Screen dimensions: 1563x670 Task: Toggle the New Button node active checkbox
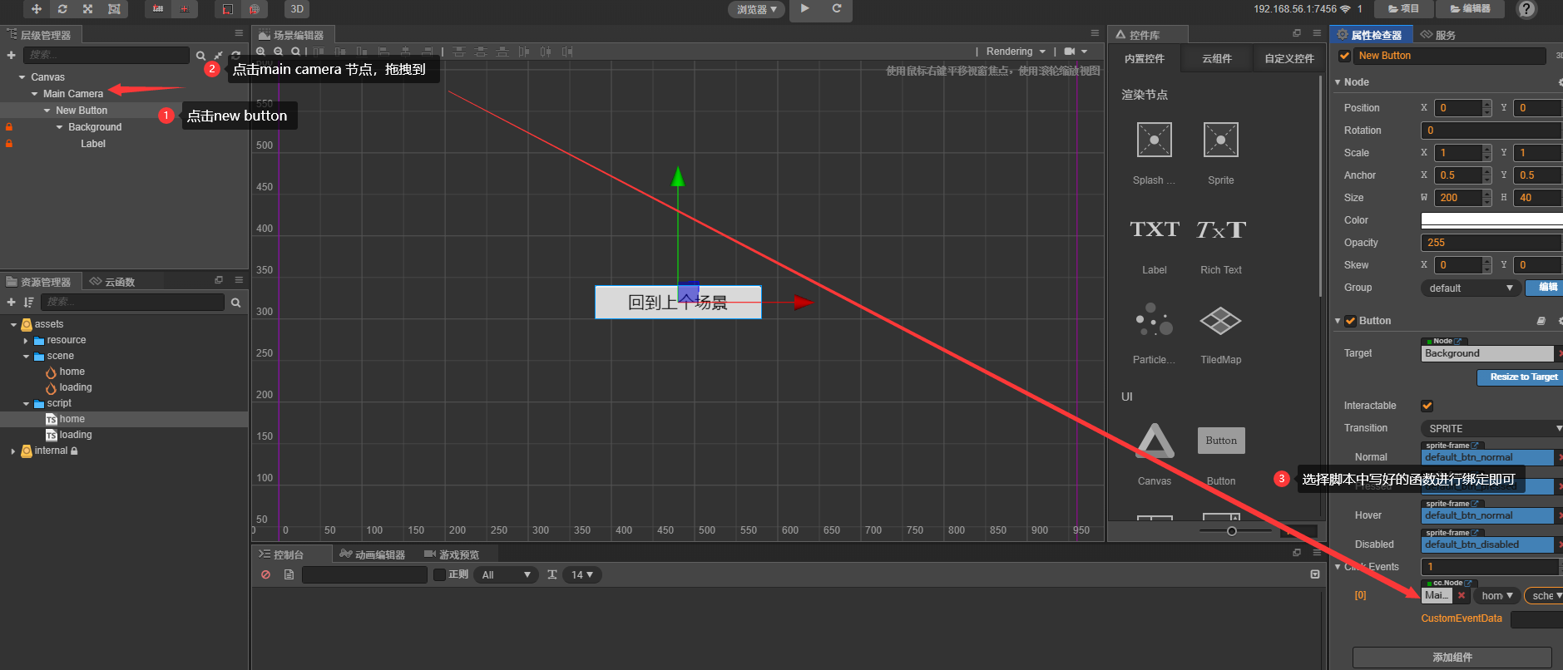(1344, 56)
